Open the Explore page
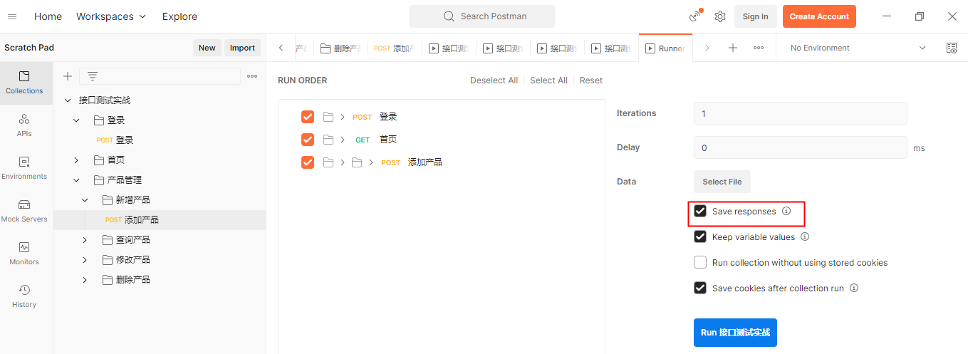 click(x=179, y=16)
